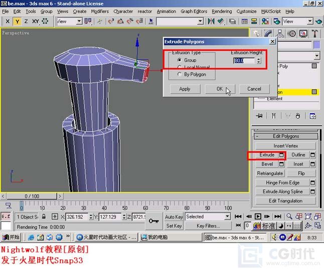Toggle Show End Result icon
This screenshot has height=270, width=324.
(273, 116)
